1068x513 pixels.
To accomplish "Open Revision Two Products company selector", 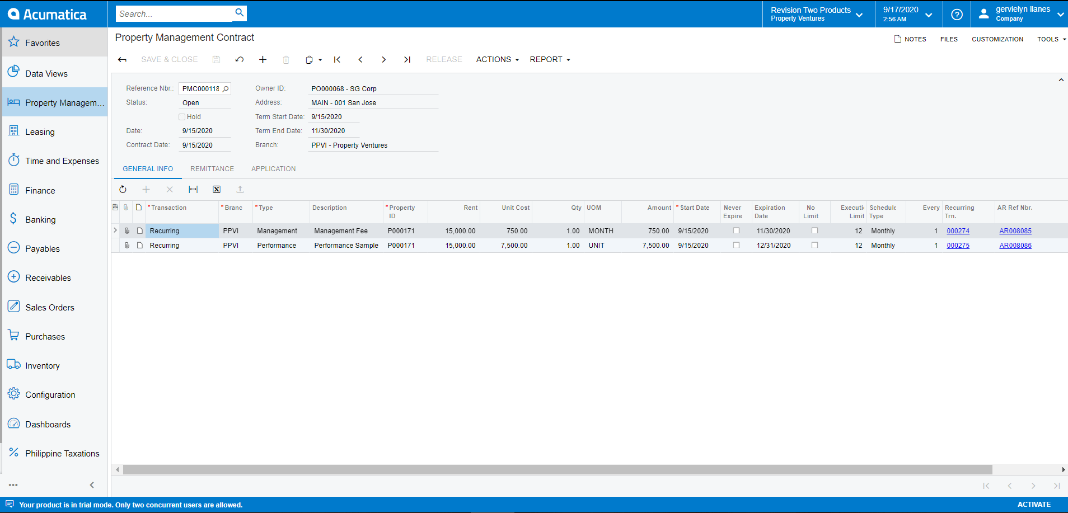I will (x=817, y=14).
